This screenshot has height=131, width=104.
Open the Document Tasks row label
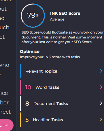pyautogui.click(x=51, y=104)
